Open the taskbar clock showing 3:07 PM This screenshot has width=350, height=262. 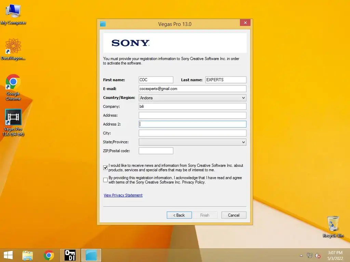coord(335,256)
